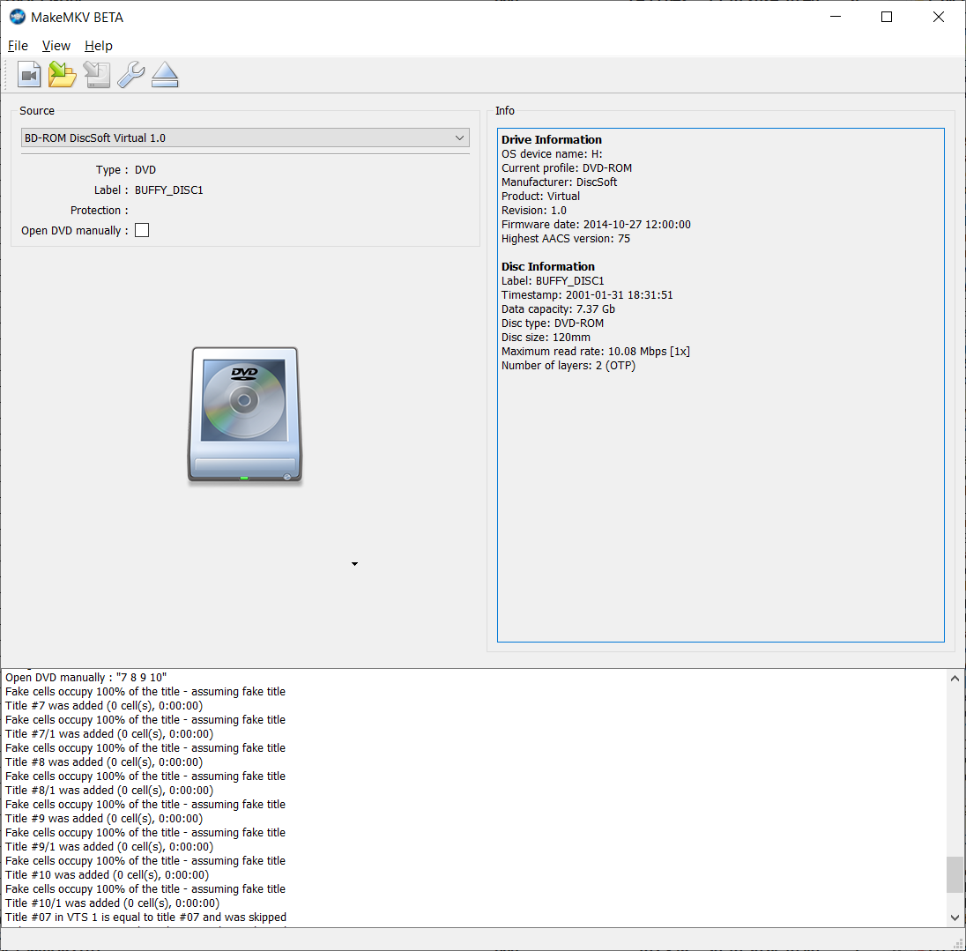Click the small arrow below the drive image
Screen dimensions: 966x951
355,564
